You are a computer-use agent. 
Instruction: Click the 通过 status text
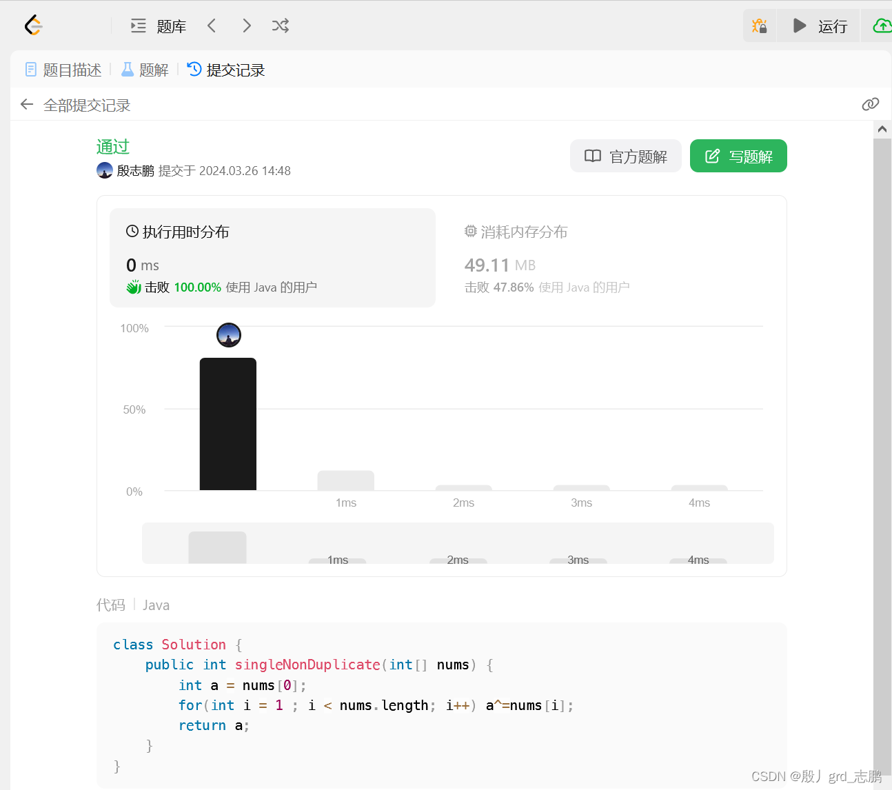(x=113, y=146)
